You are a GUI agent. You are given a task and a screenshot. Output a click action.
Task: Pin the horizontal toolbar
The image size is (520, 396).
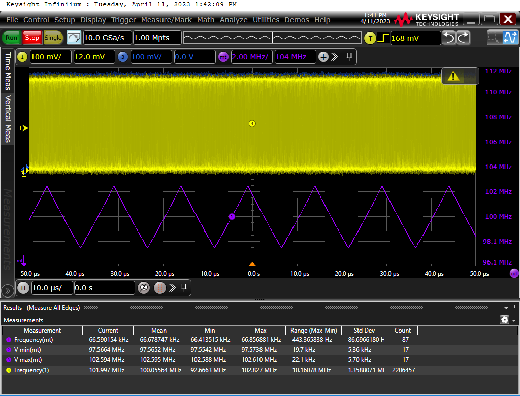click(x=184, y=287)
